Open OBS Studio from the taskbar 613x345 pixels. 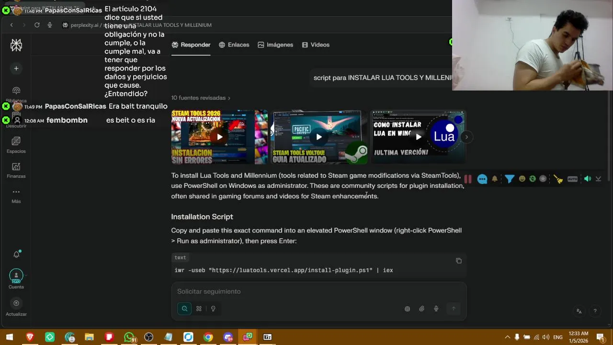tap(148, 337)
